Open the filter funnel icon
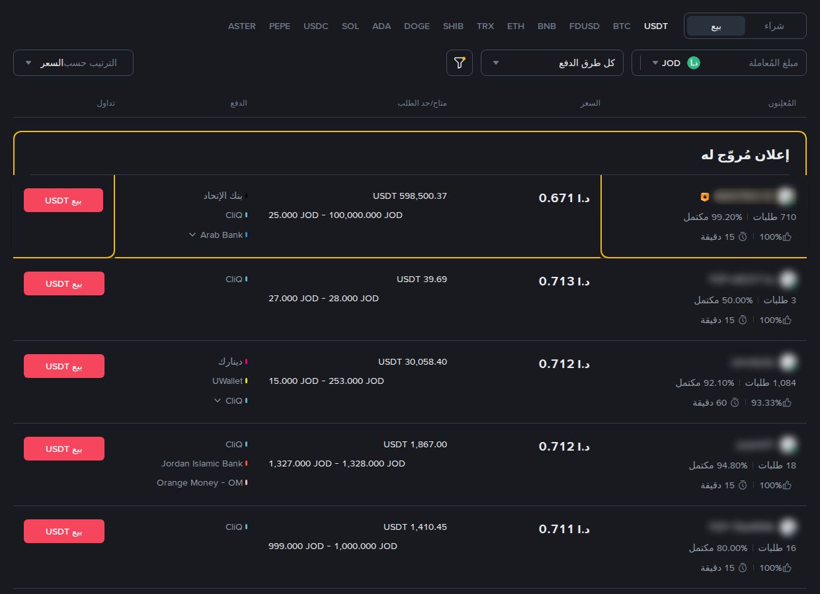This screenshot has height=594, width=820. click(460, 63)
